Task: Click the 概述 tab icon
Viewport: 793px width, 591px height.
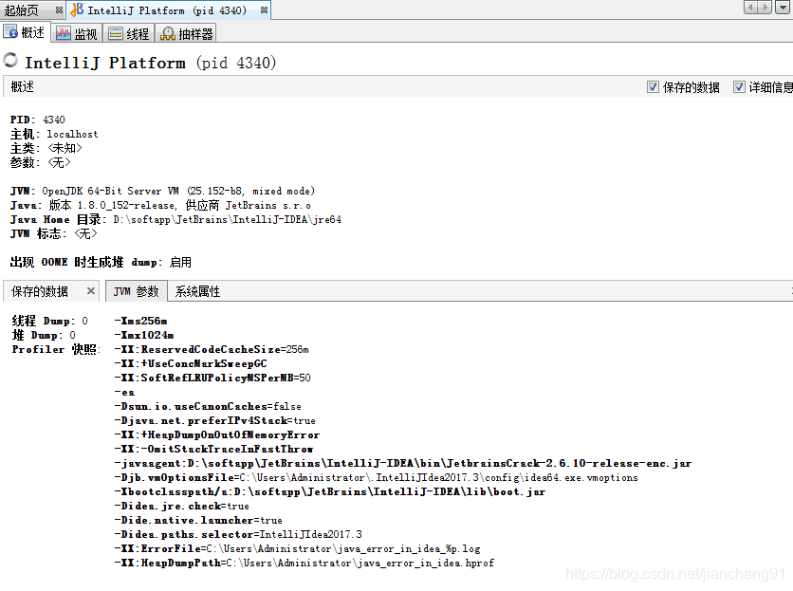Action: coord(10,31)
